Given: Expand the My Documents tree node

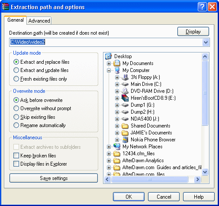Looking at the screenshot, I should click(x=109, y=63).
